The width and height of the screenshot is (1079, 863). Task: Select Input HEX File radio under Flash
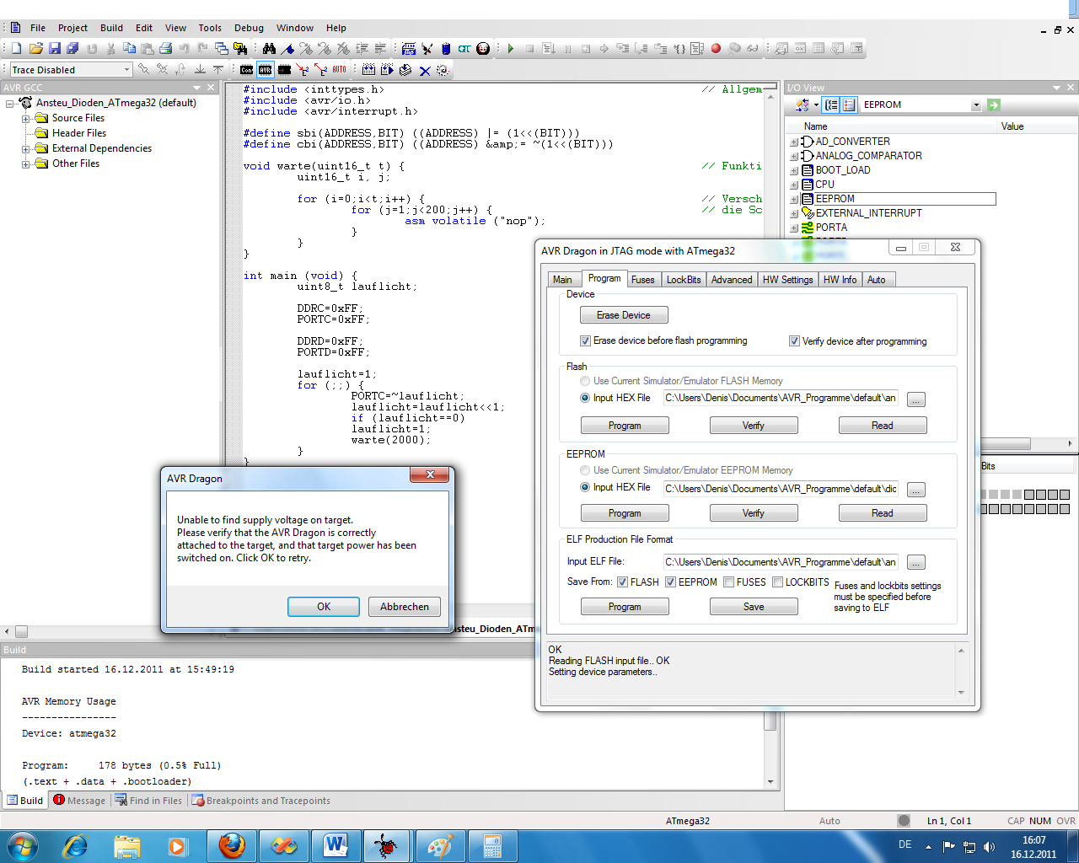[585, 398]
